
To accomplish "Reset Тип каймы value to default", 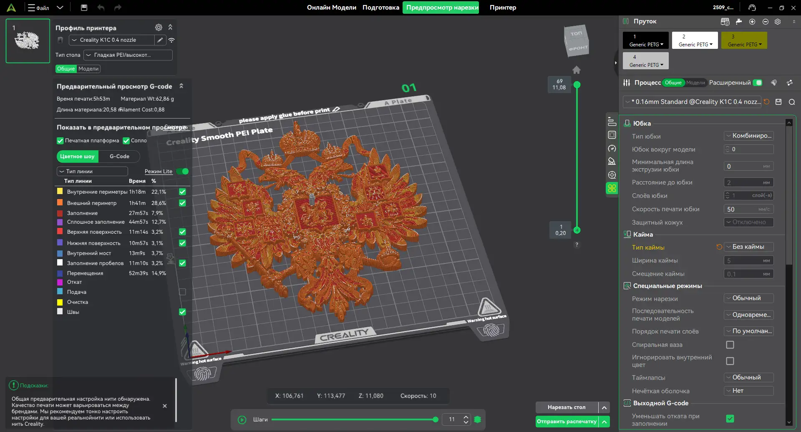I will (719, 247).
